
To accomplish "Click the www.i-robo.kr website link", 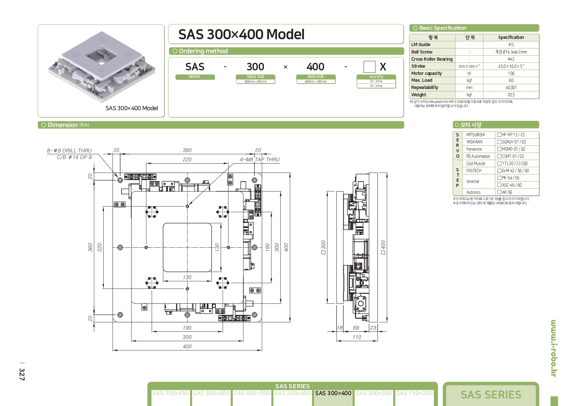I will coord(553,348).
